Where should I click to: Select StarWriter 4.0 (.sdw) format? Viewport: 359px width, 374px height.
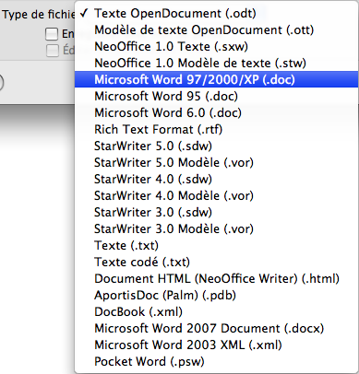coord(216,180)
